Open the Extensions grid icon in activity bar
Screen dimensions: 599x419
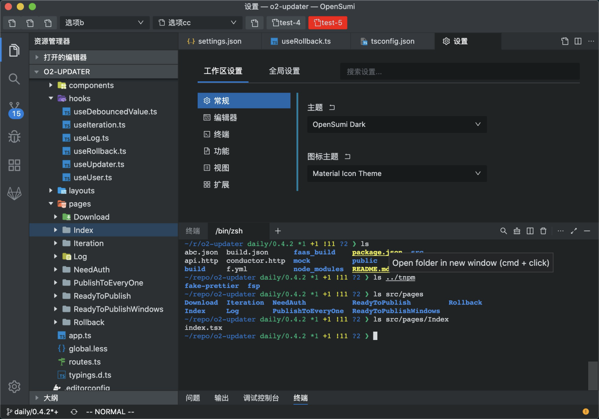14,165
